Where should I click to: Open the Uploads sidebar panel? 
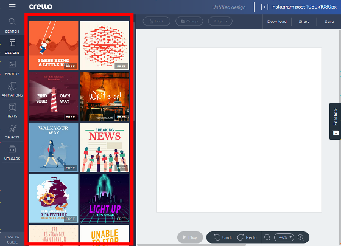pyautogui.click(x=12, y=152)
